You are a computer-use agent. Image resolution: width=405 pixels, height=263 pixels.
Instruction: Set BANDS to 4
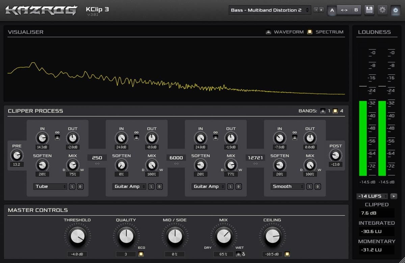(335, 111)
